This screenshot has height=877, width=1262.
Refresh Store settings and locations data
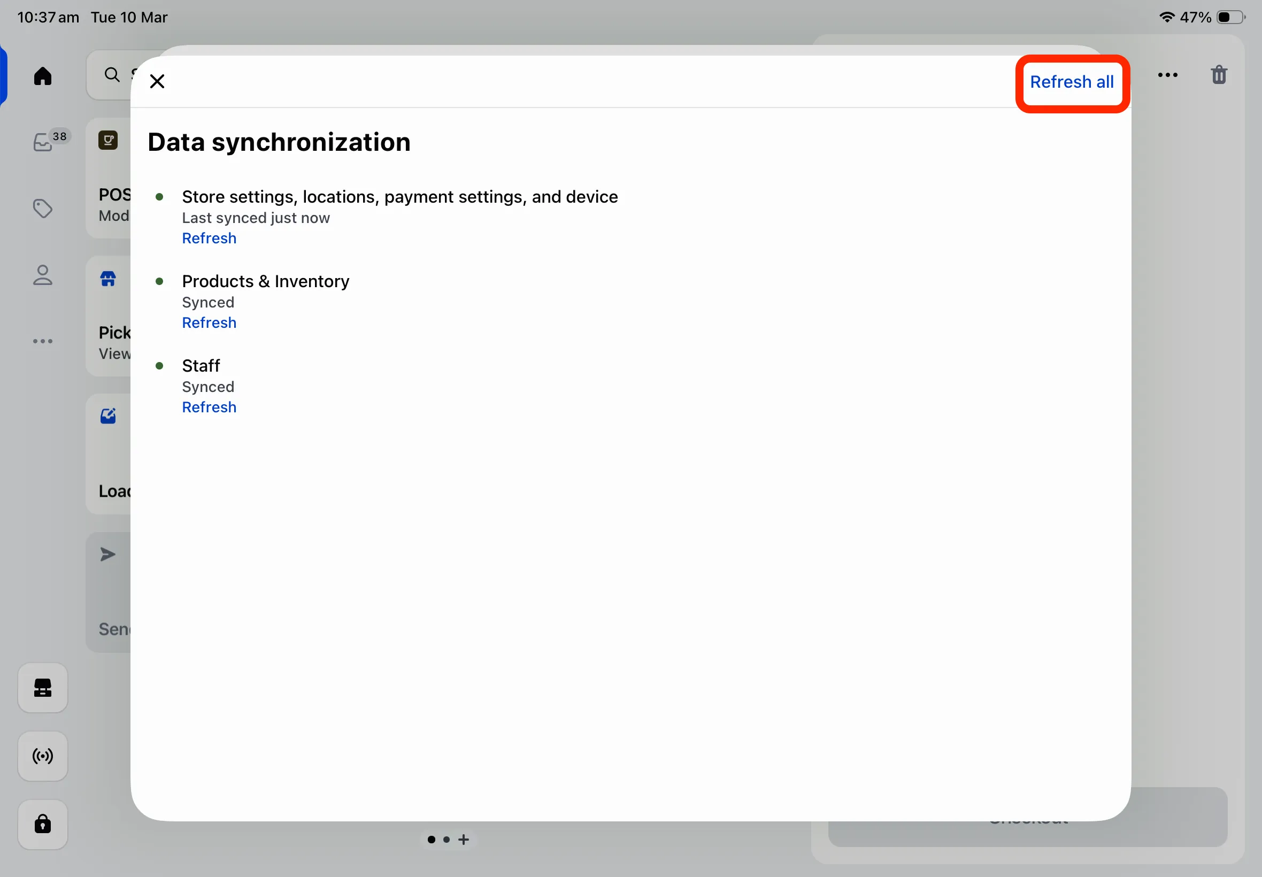pos(209,238)
